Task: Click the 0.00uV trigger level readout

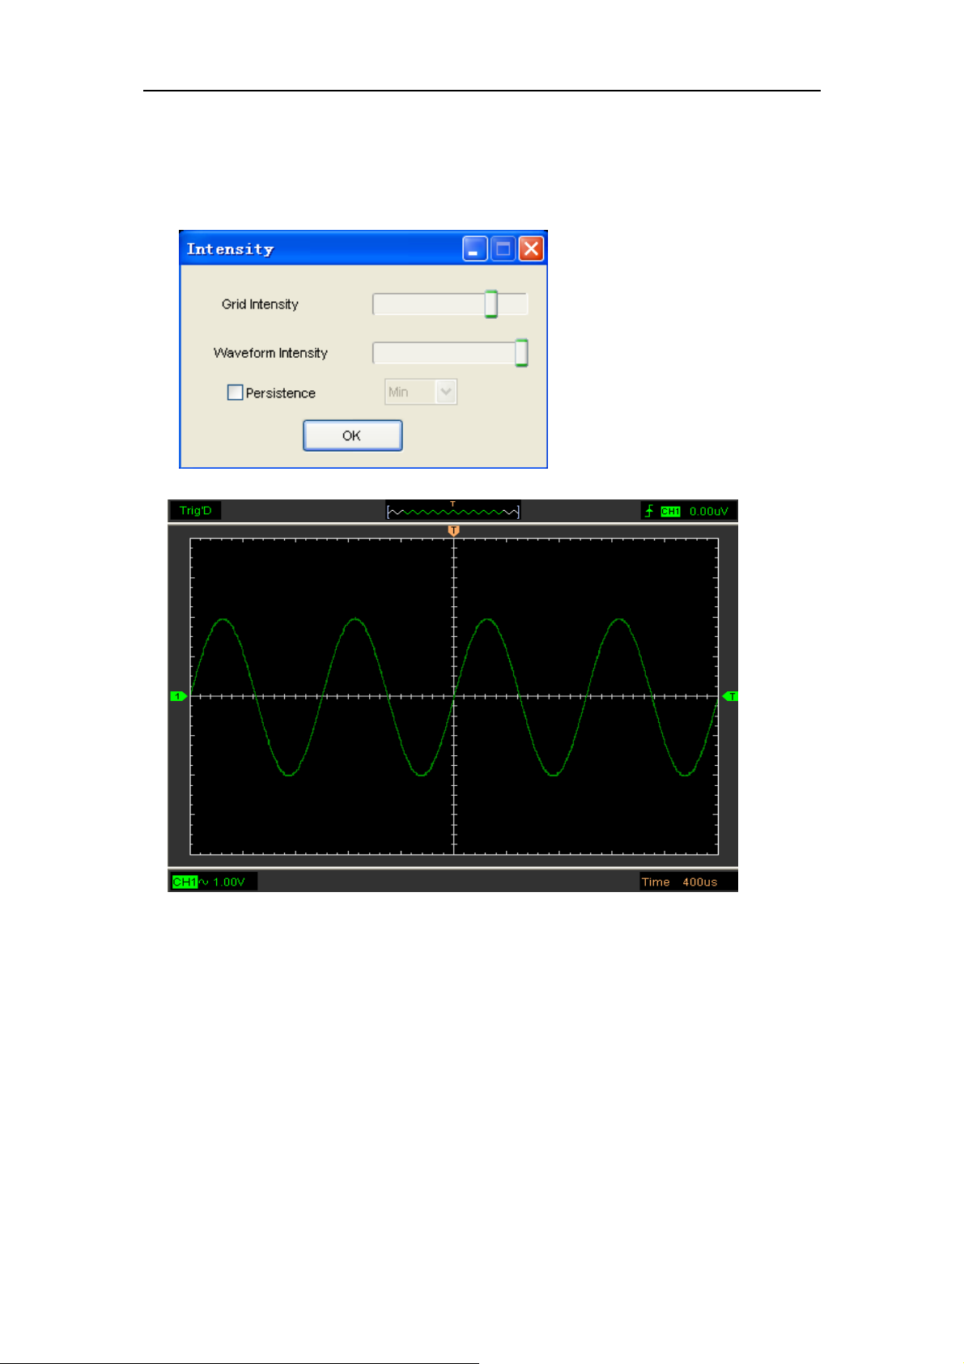Action: tap(708, 512)
